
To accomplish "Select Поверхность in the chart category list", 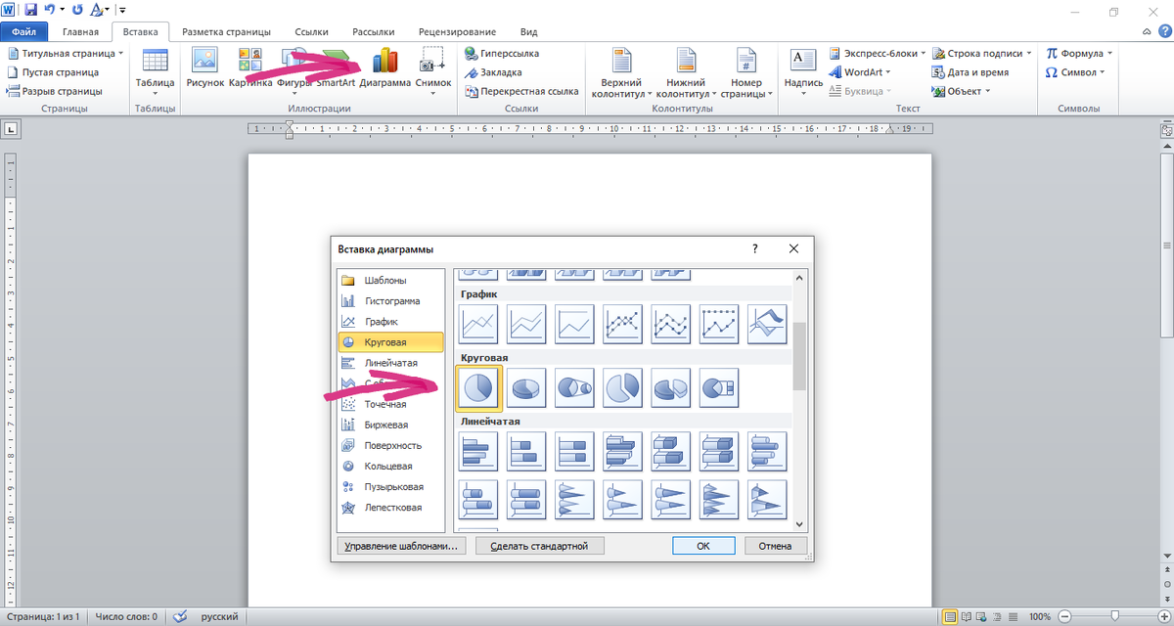I will tap(390, 445).
